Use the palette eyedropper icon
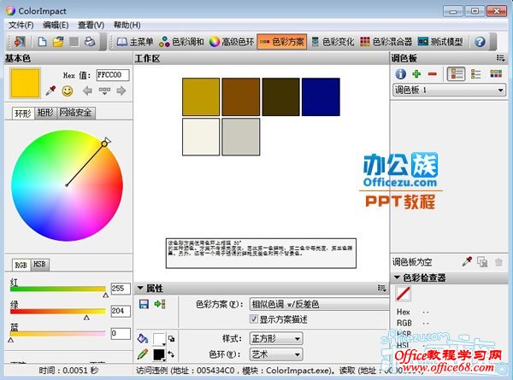513x380 pixels. [467, 261]
